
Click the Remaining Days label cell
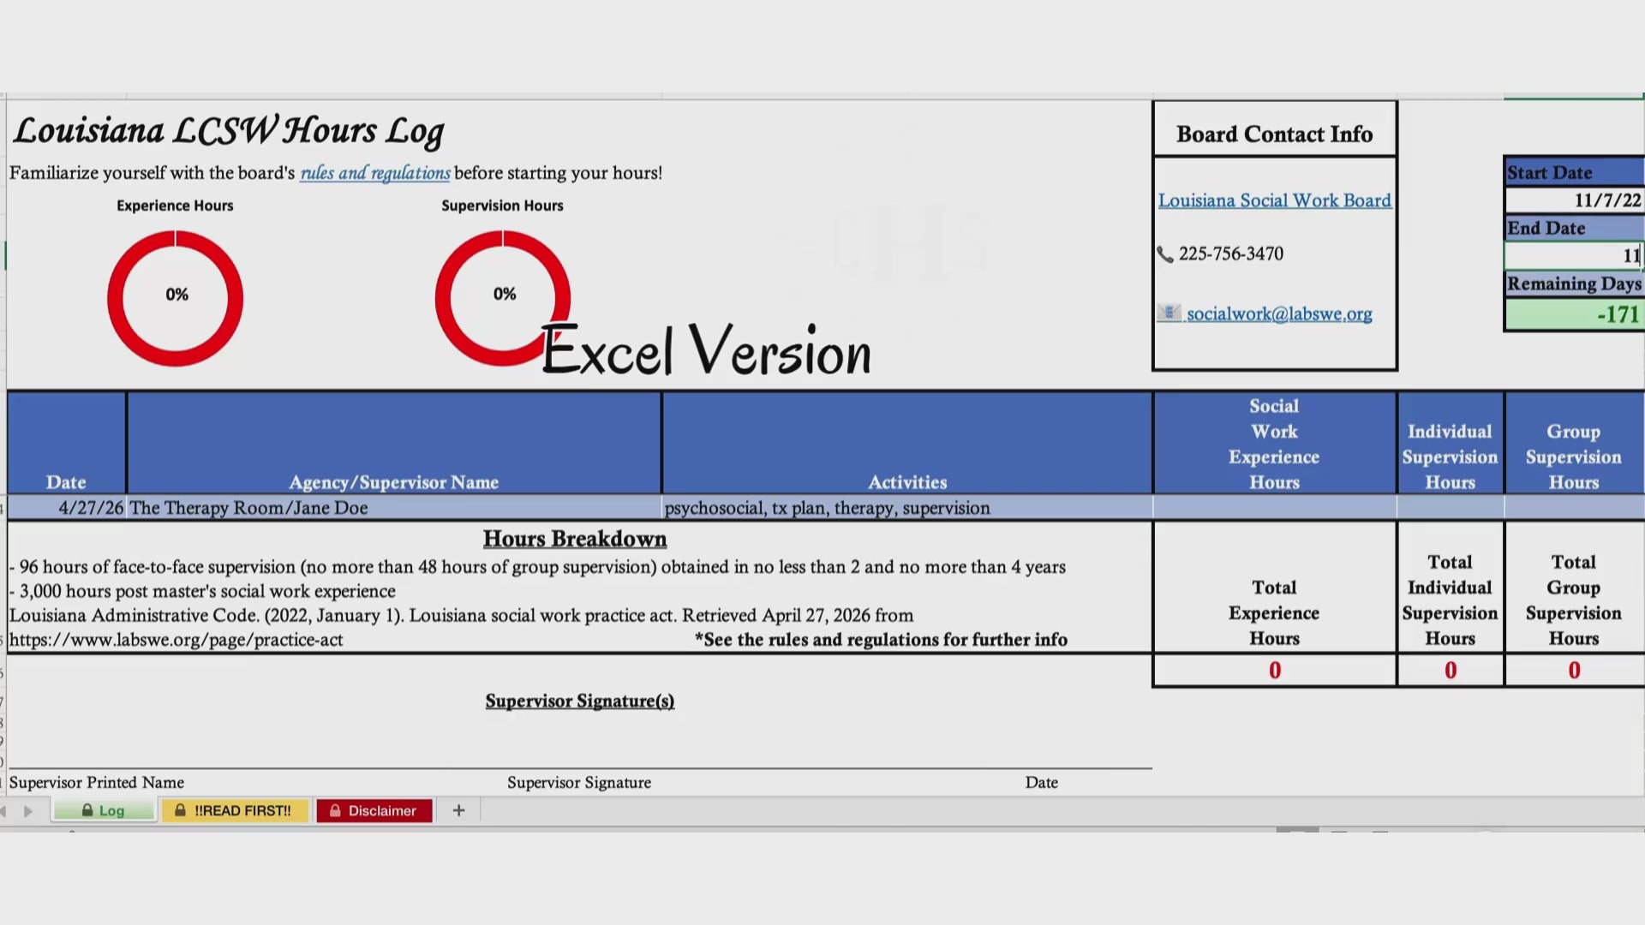[x=1574, y=283]
